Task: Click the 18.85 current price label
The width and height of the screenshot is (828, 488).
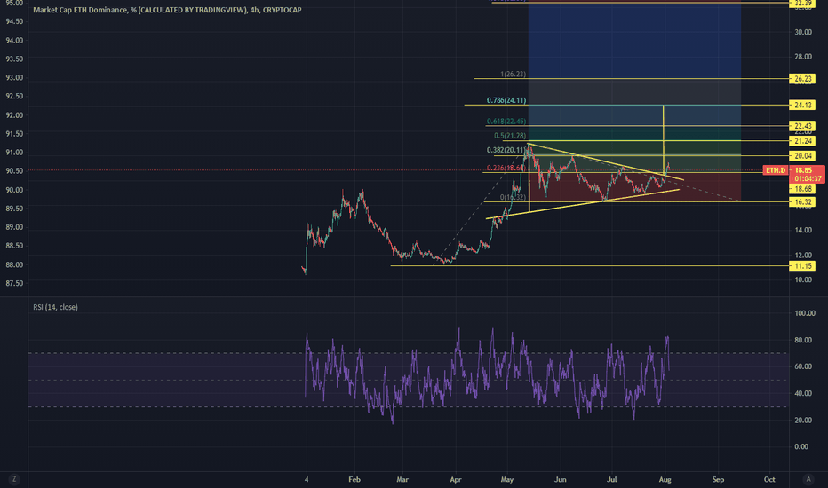Action: pos(803,169)
